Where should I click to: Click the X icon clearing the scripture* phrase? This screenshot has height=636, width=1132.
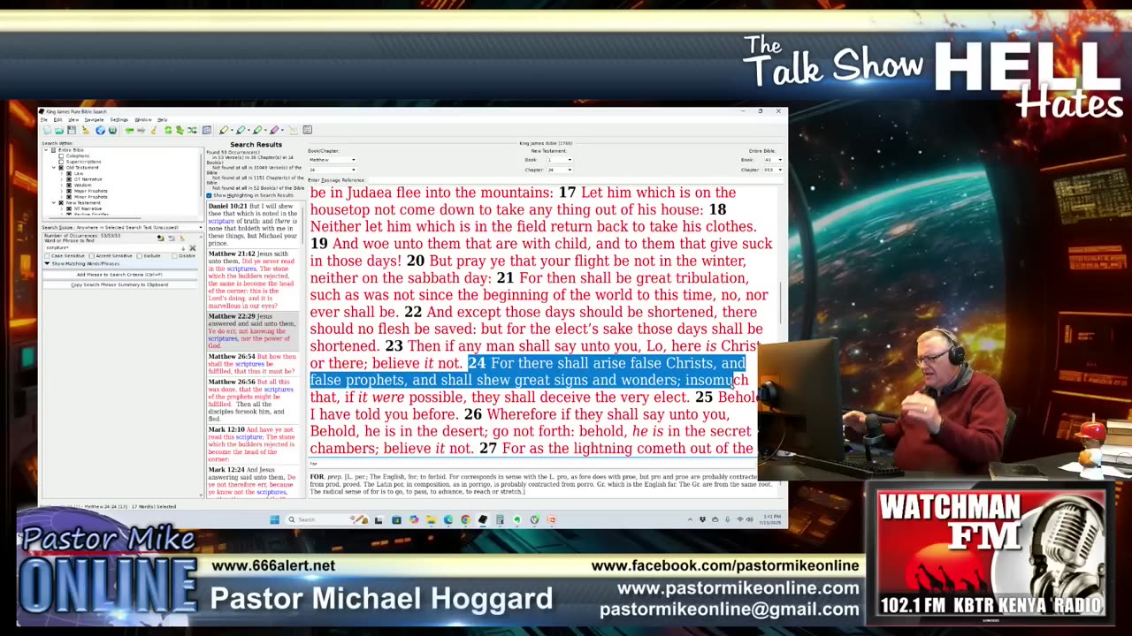coord(193,248)
